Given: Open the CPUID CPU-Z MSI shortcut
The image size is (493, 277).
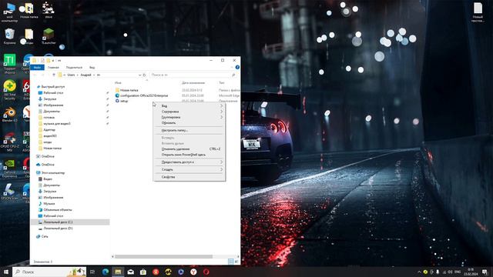Looking at the screenshot, I should [9, 142].
